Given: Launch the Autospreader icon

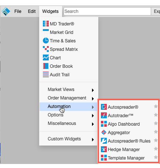Looking at the screenshot, I should (104, 107).
